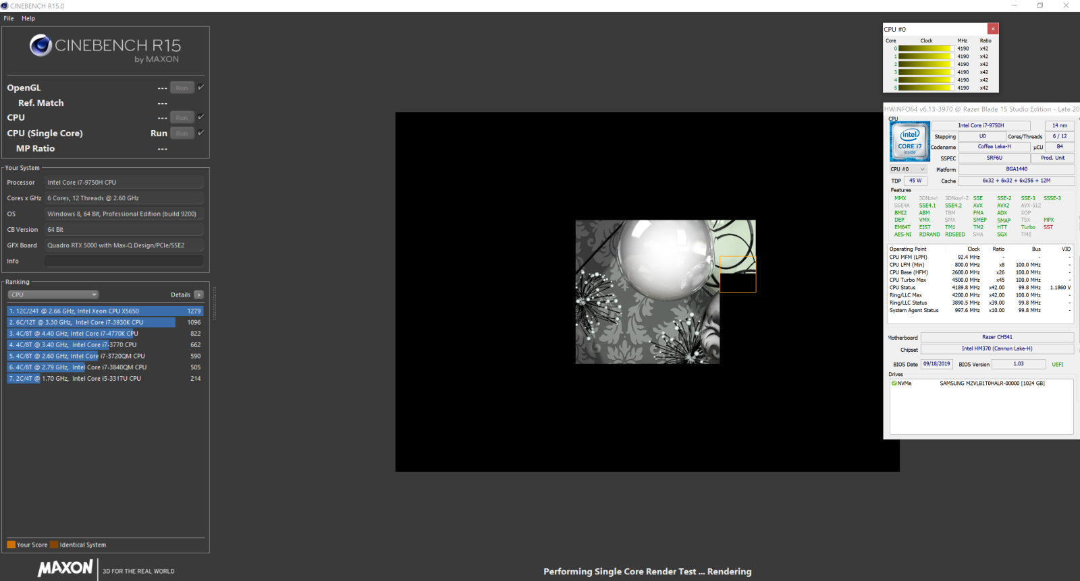Click the Prod. Unit button in HWiNFO
This screenshot has width=1080, height=581.
coord(1052,158)
